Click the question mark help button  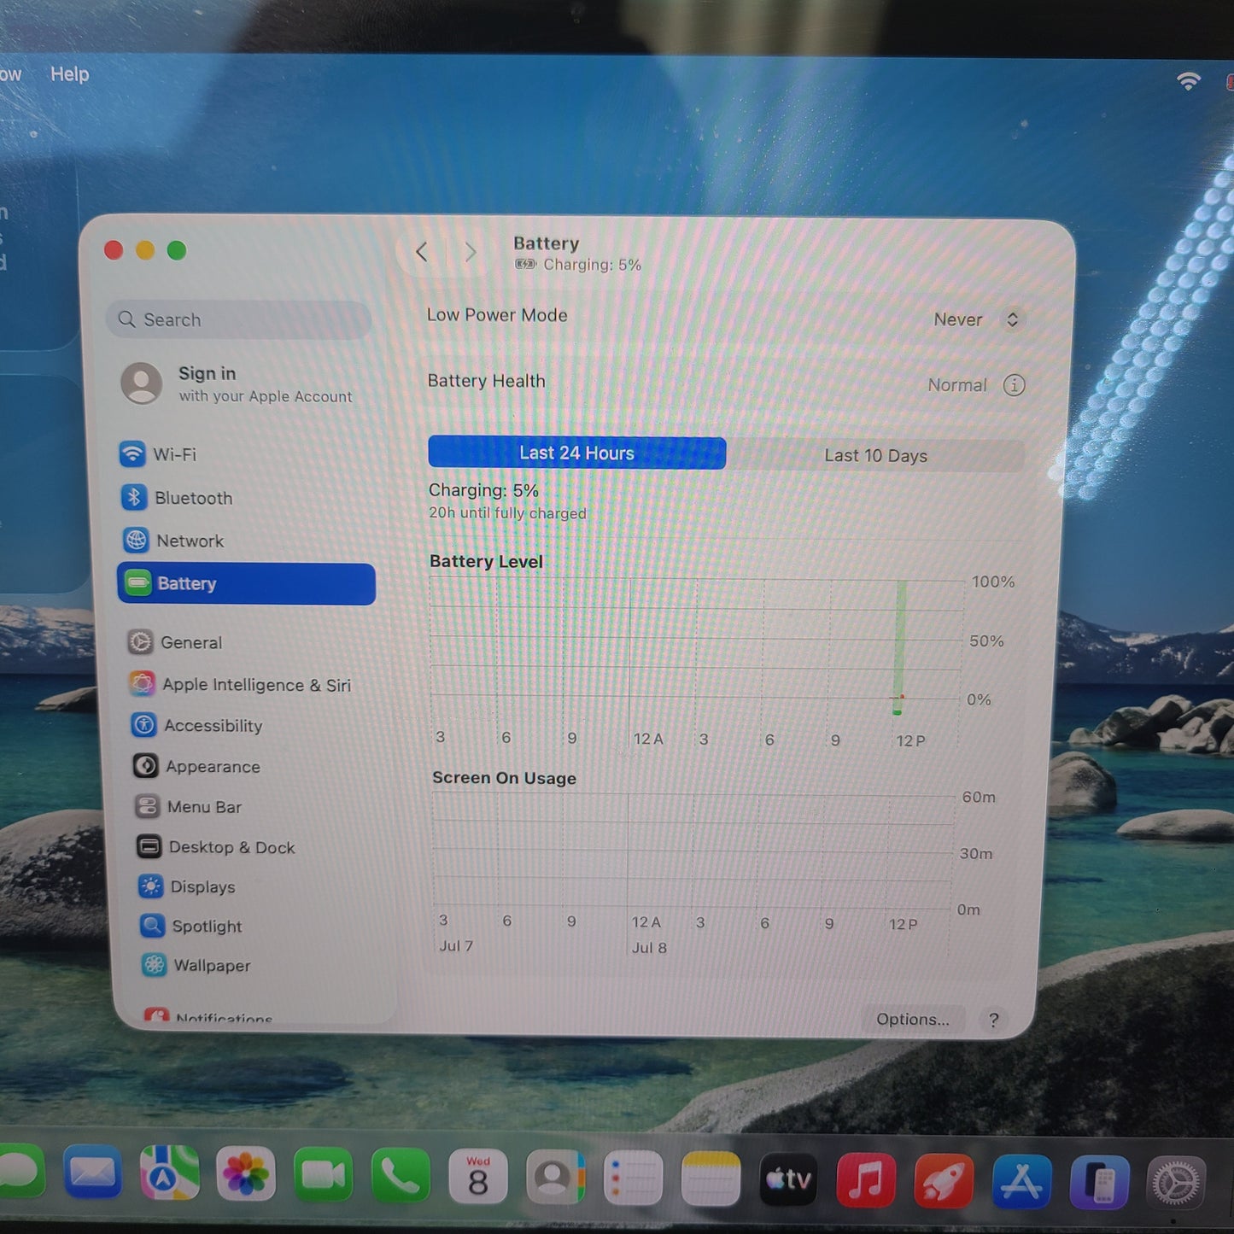pos(993,1020)
